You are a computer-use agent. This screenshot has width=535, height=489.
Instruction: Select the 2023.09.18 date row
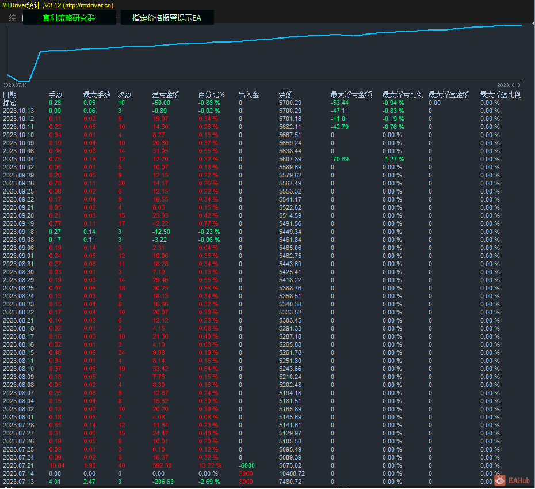click(x=18, y=232)
